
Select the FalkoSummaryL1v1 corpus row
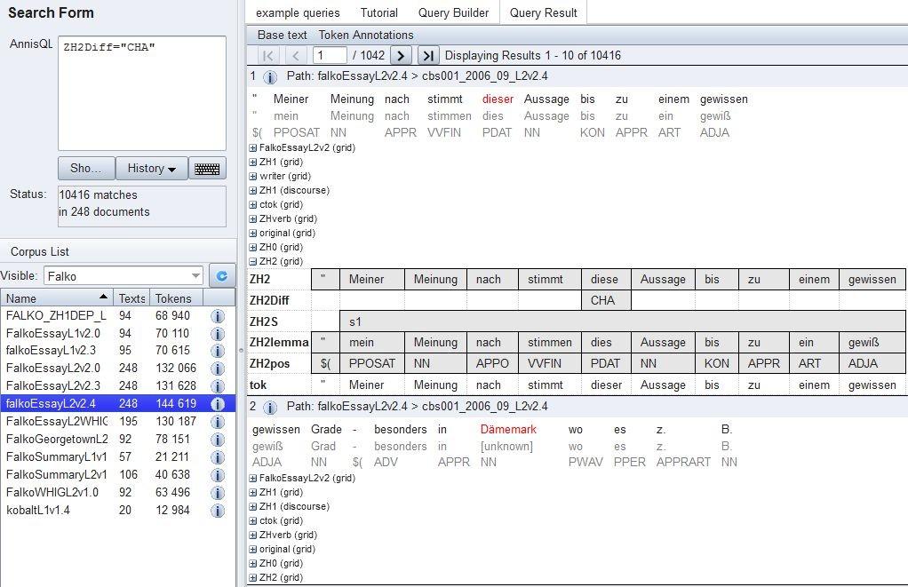118,456
